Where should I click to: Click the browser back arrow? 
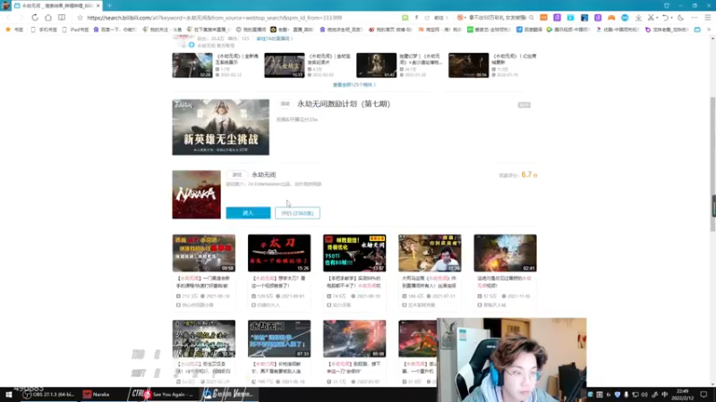[8, 18]
